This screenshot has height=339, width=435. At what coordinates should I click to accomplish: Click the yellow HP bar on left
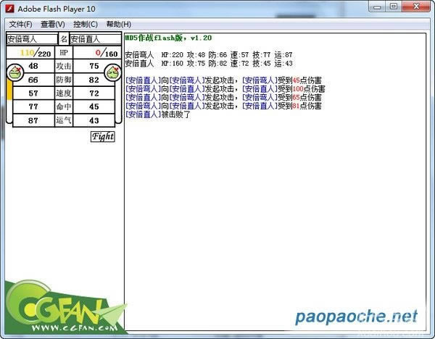click(9, 101)
